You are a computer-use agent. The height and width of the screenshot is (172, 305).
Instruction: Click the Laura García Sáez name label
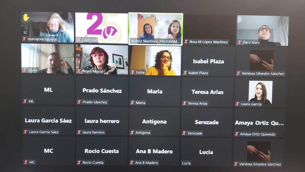pyautogui.click(x=43, y=132)
